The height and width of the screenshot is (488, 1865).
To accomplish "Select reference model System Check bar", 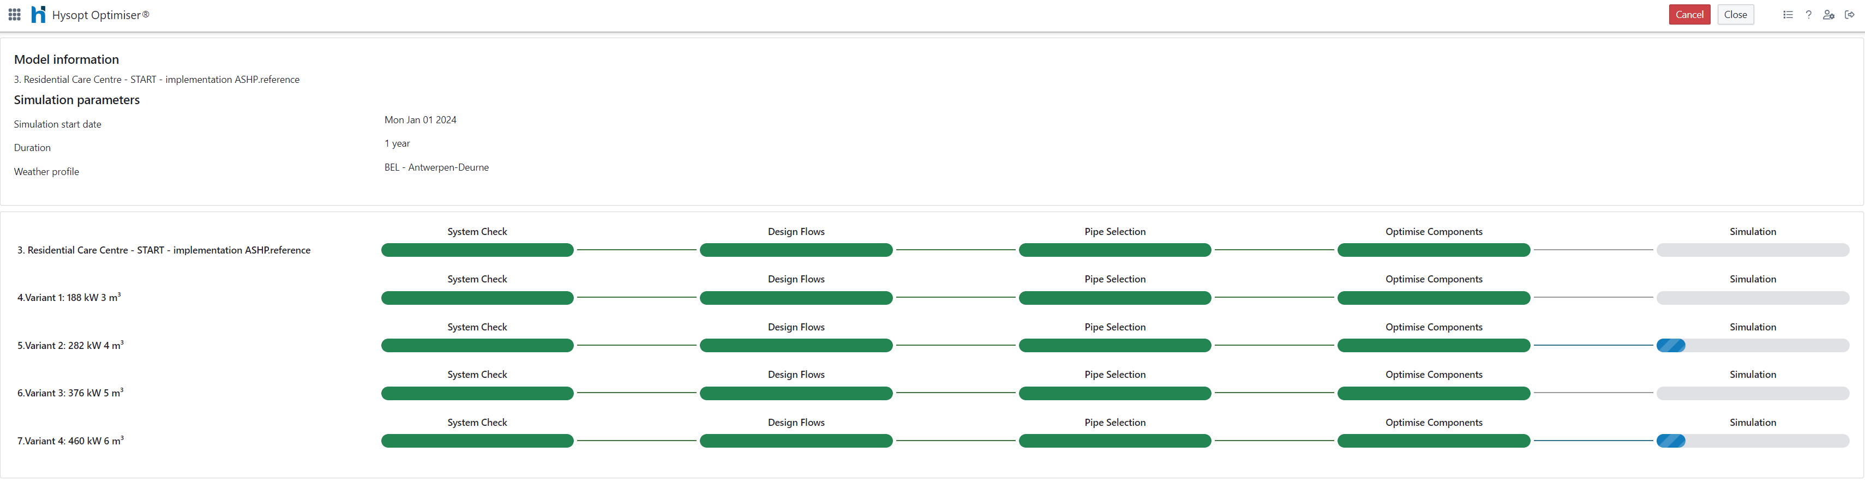I will (477, 250).
